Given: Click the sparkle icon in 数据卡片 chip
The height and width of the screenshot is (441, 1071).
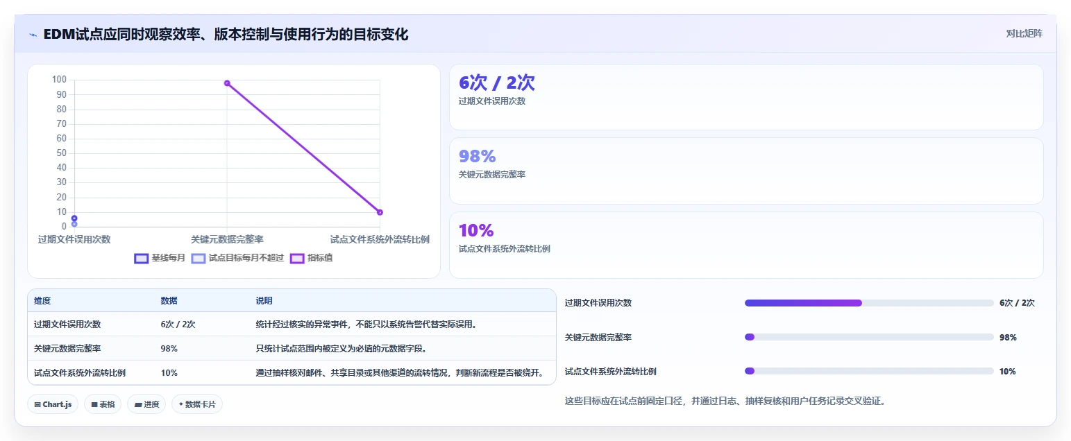Looking at the screenshot, I should pyautogui.click(x=180, y=404).
